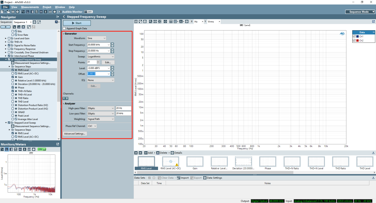The image size is (376, 203).
Task: Pop out the Monitors/Meters panel icon
Action: pyautogui.click(x=57, y=144)
